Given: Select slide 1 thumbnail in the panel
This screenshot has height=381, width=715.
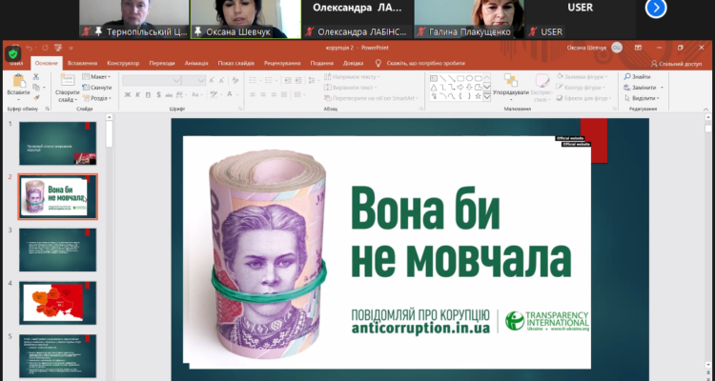Looking at the screenshot, I should click(x=58, y=143).
